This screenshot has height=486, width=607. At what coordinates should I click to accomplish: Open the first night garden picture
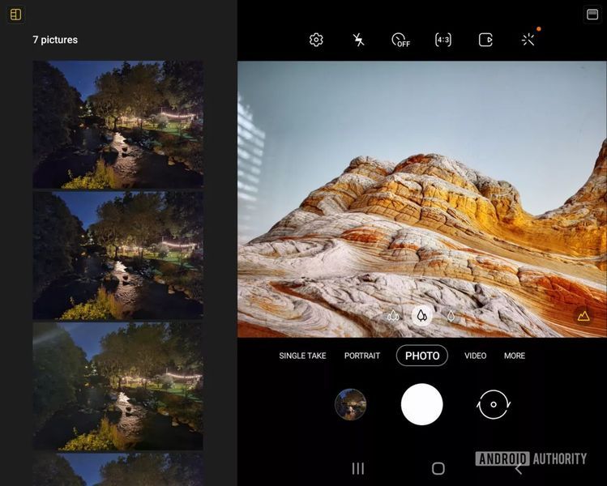click(118, 124)
